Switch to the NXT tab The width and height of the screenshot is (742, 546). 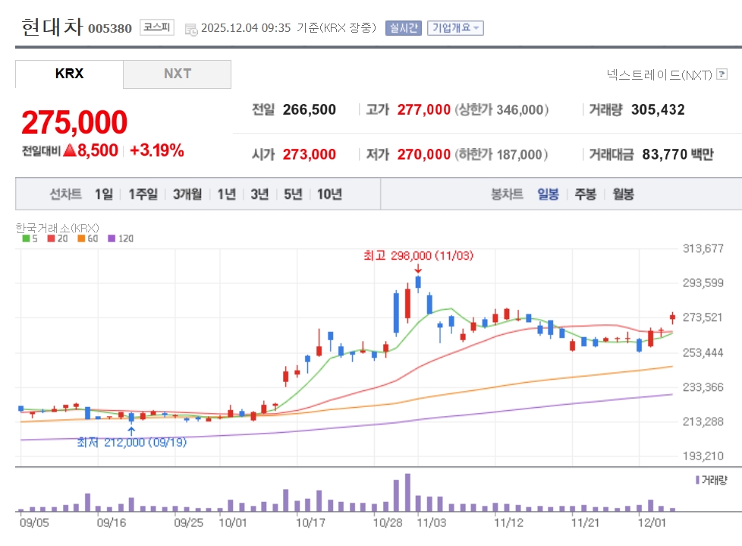coord(177,74)
